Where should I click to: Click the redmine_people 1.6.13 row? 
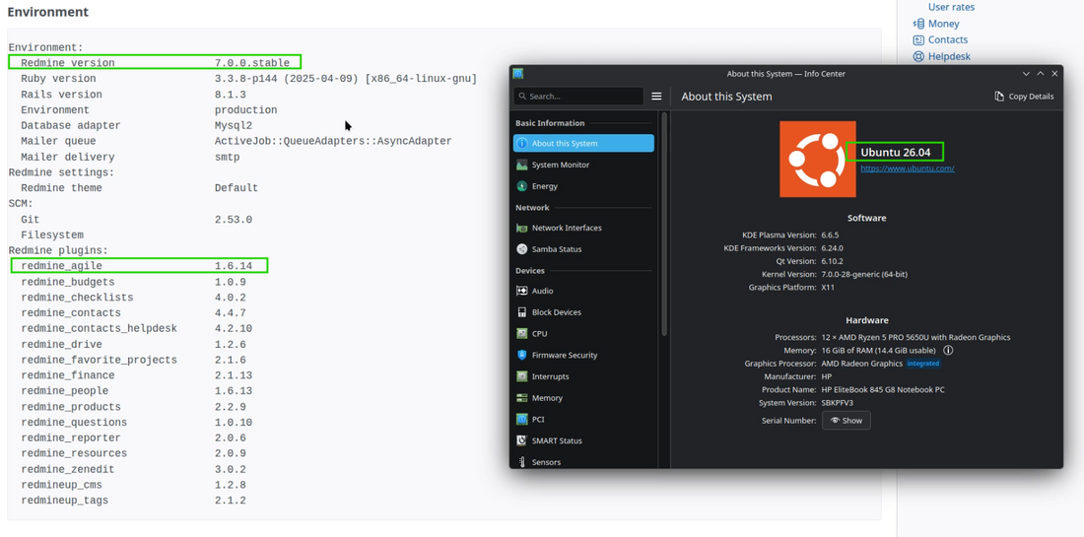(136, 391)
